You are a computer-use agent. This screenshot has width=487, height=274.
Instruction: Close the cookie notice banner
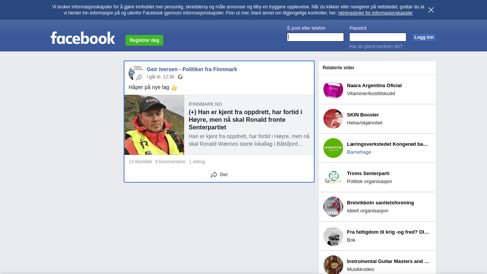pyautogui.click(x=431, y=10)
